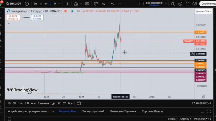Click the SHXUSDT price label tag
This screenshot has width=216, height=121.
pyautogui.click(x=189, y=41)
